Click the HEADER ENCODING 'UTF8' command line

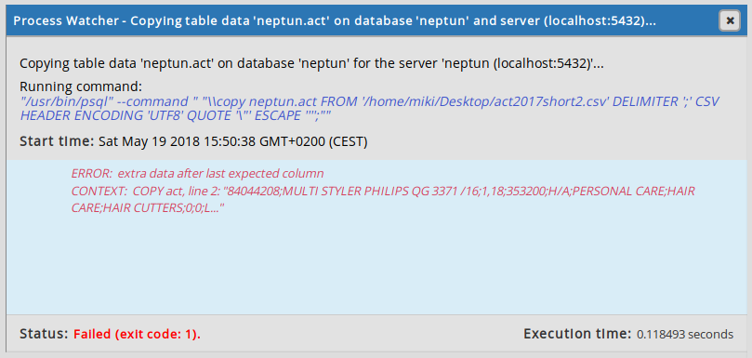176,115
